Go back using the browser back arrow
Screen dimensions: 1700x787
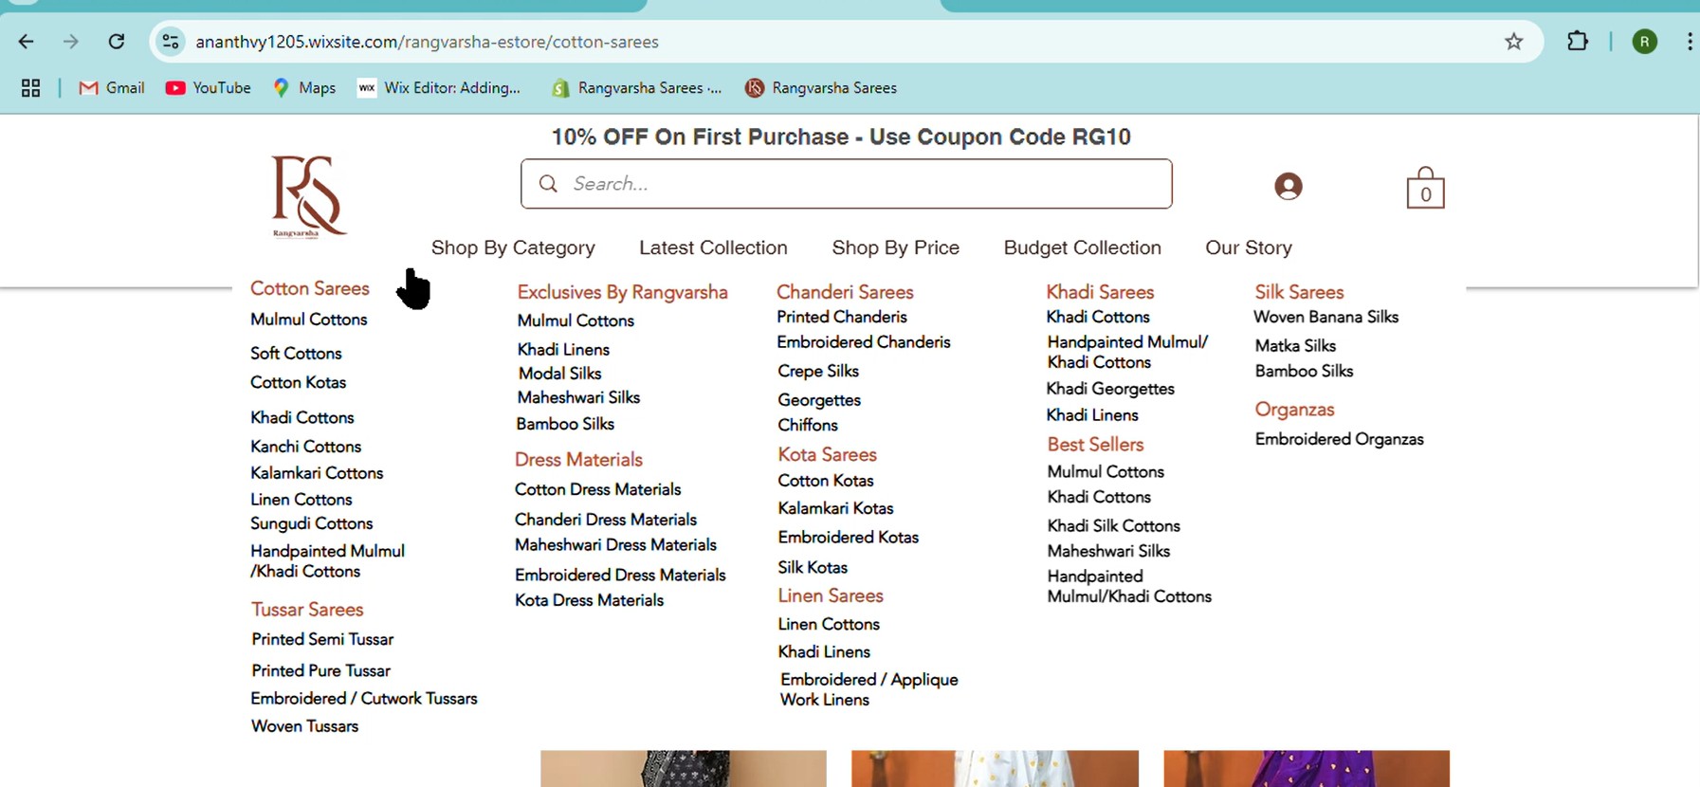27,42
